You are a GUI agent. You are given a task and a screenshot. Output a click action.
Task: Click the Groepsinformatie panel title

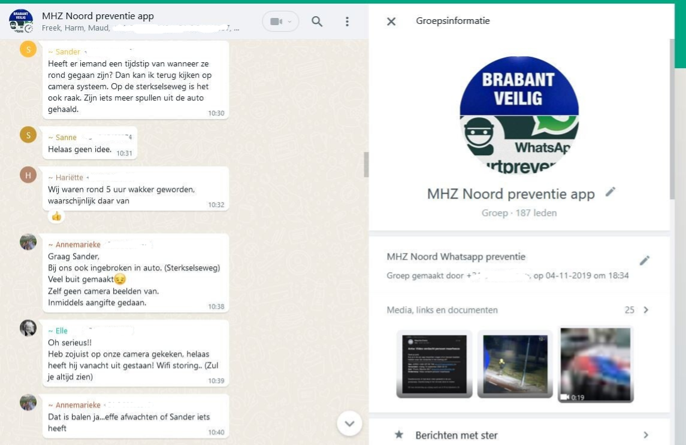453,20
